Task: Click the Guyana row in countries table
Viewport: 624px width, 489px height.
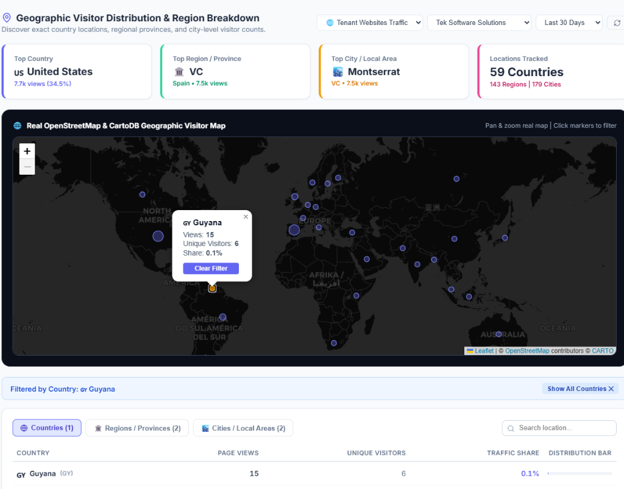Action: (x=314, y=474)
